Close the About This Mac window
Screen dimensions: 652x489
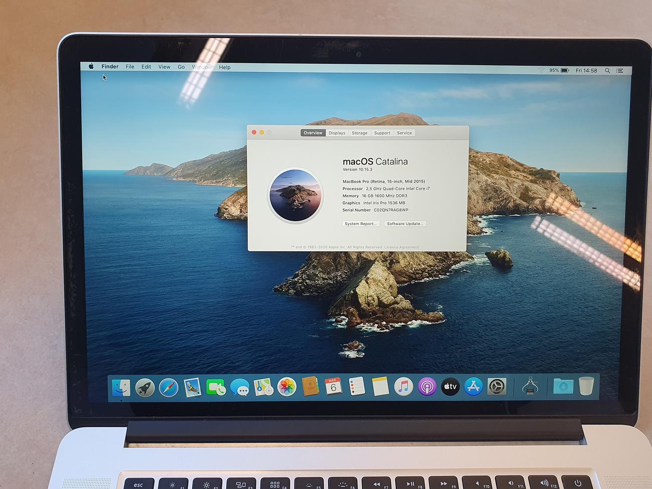(254, 132)
